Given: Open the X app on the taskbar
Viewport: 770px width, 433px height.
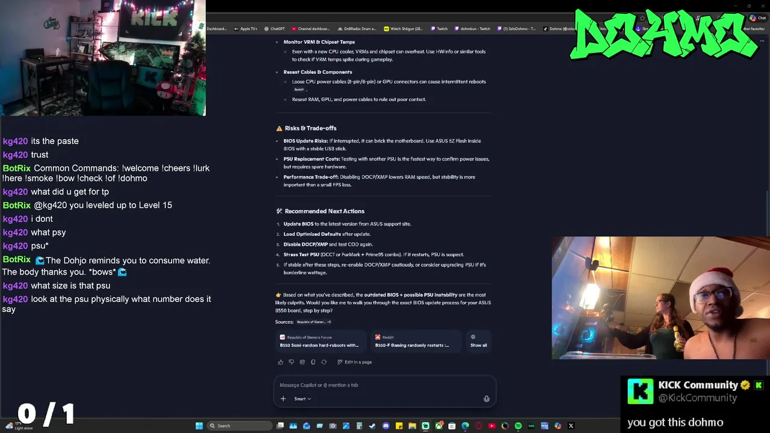Looking at the screenshot, I should click(x=571, y=426).
